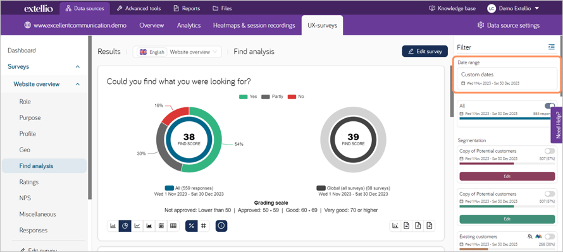Open the Custom dates range field
563x252 pixels.
(507, 78)
